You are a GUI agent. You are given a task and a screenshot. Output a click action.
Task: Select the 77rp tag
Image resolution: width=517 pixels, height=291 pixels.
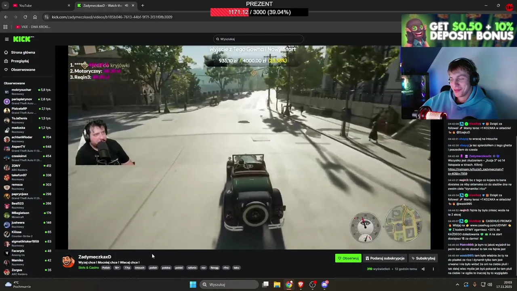(x=127, y=268)
